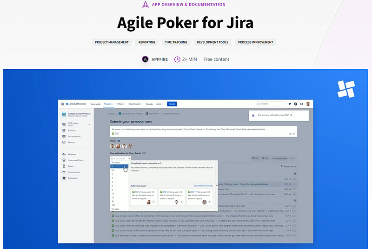Open Your work in Jira navigation
372x249 pixels.
click(95, 104)
